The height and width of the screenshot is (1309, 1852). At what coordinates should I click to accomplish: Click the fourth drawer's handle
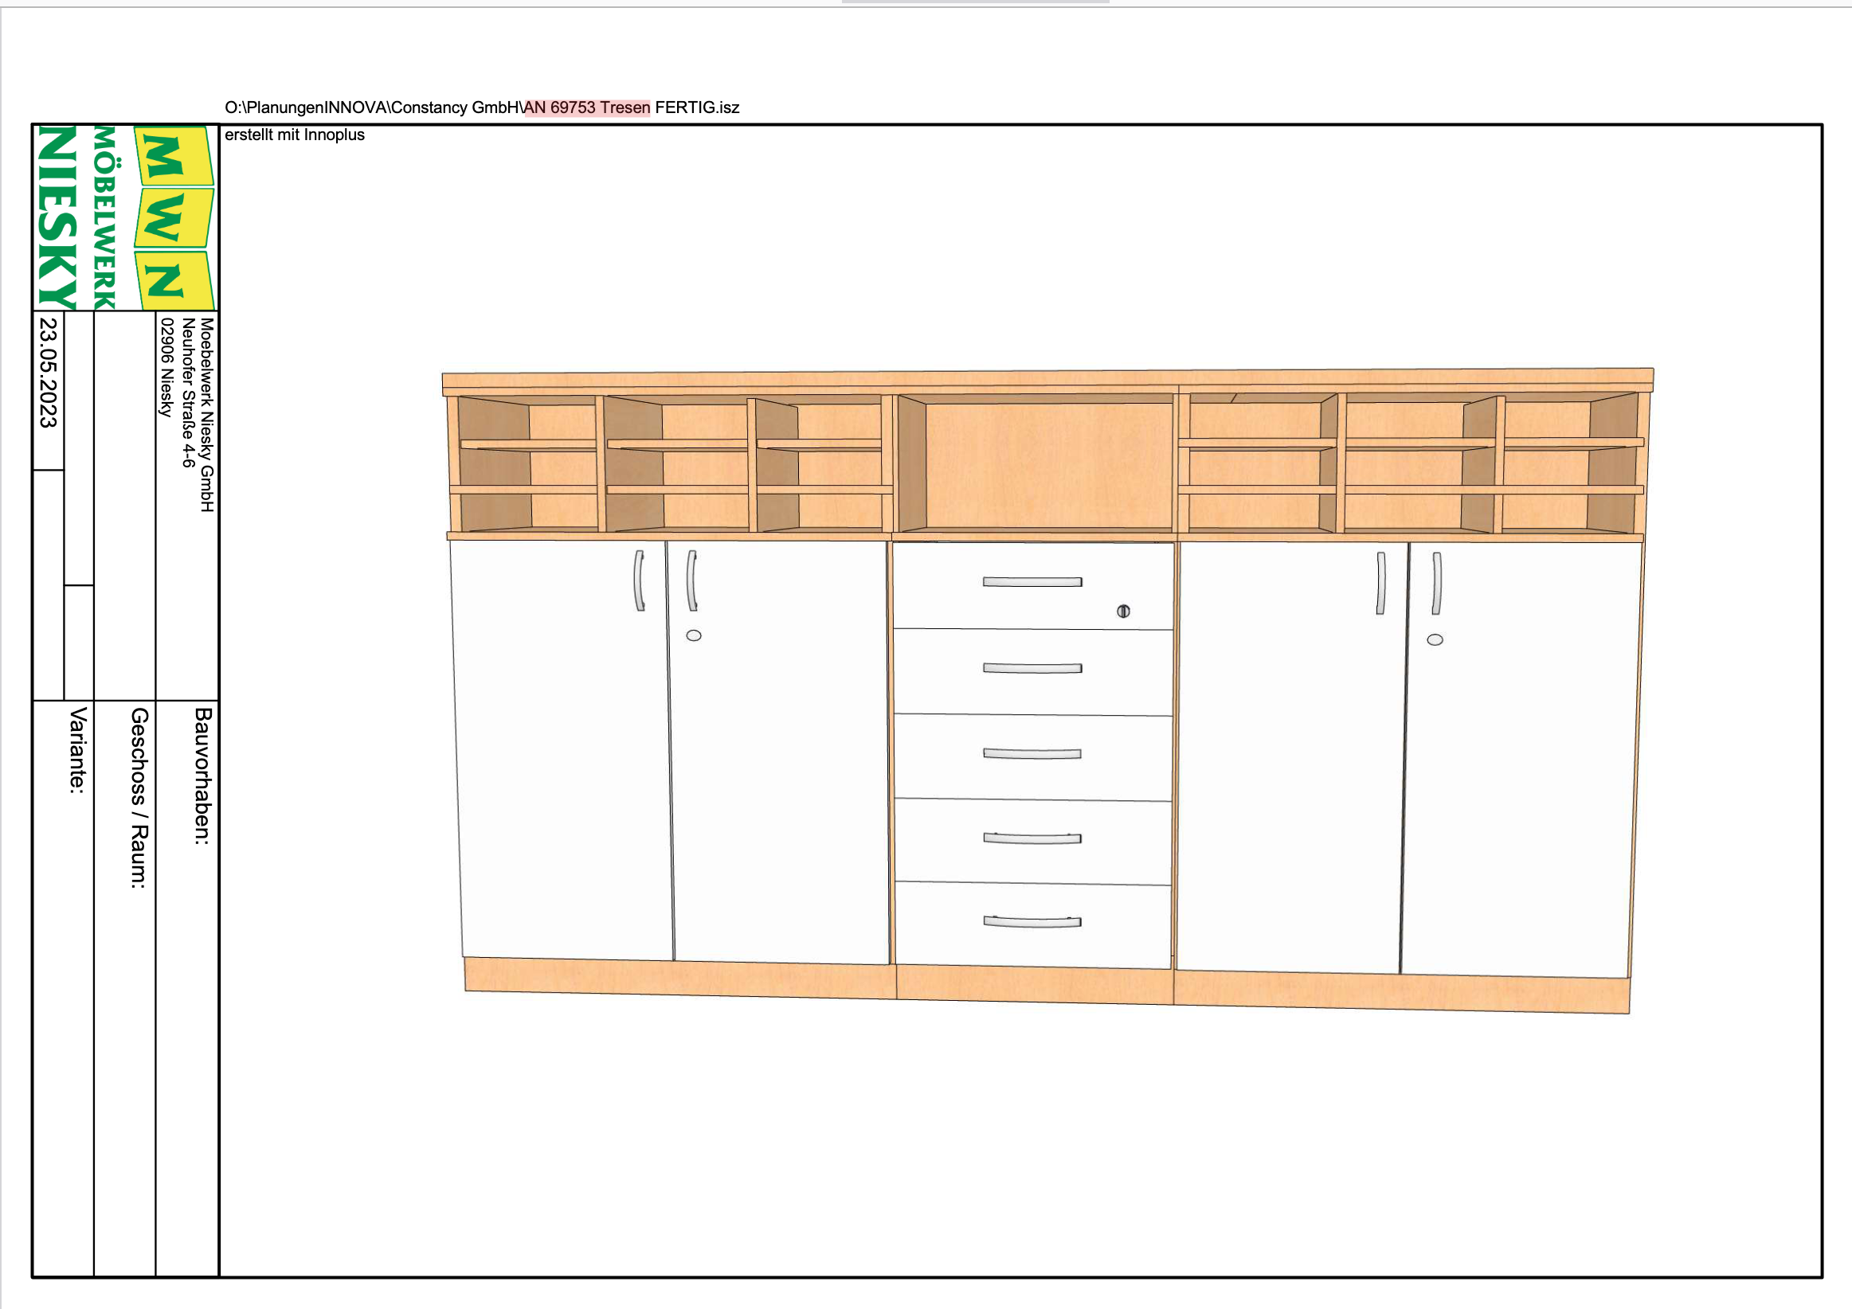tap(1032, 838)
